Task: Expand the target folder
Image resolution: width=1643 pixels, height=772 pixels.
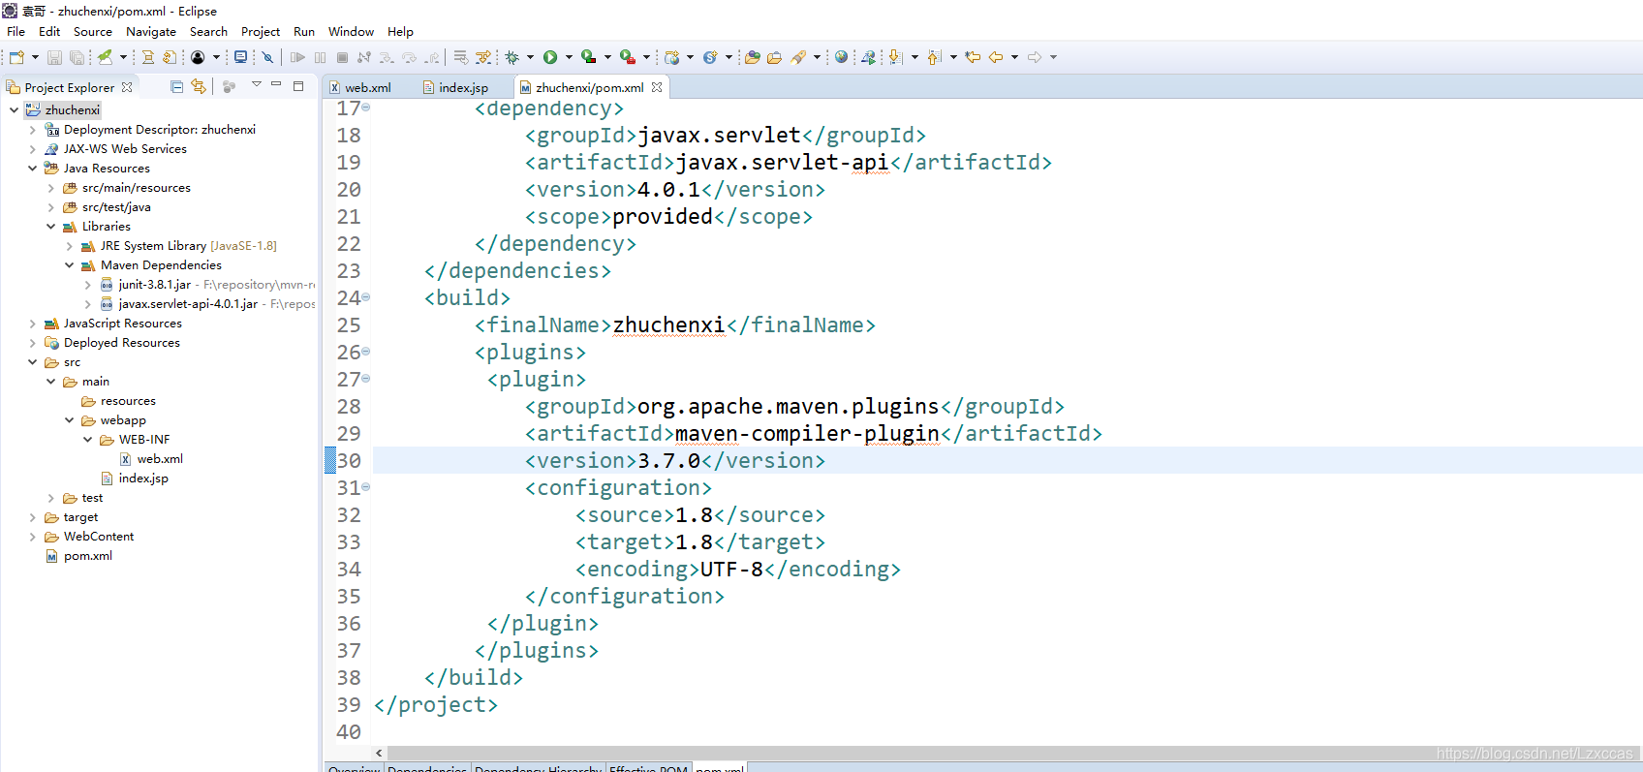Action: point(32,517)
